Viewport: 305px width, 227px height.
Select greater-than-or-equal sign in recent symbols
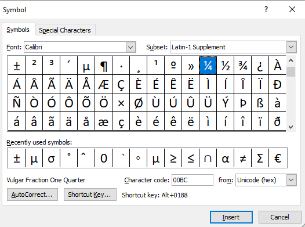(x=173, y=158)
